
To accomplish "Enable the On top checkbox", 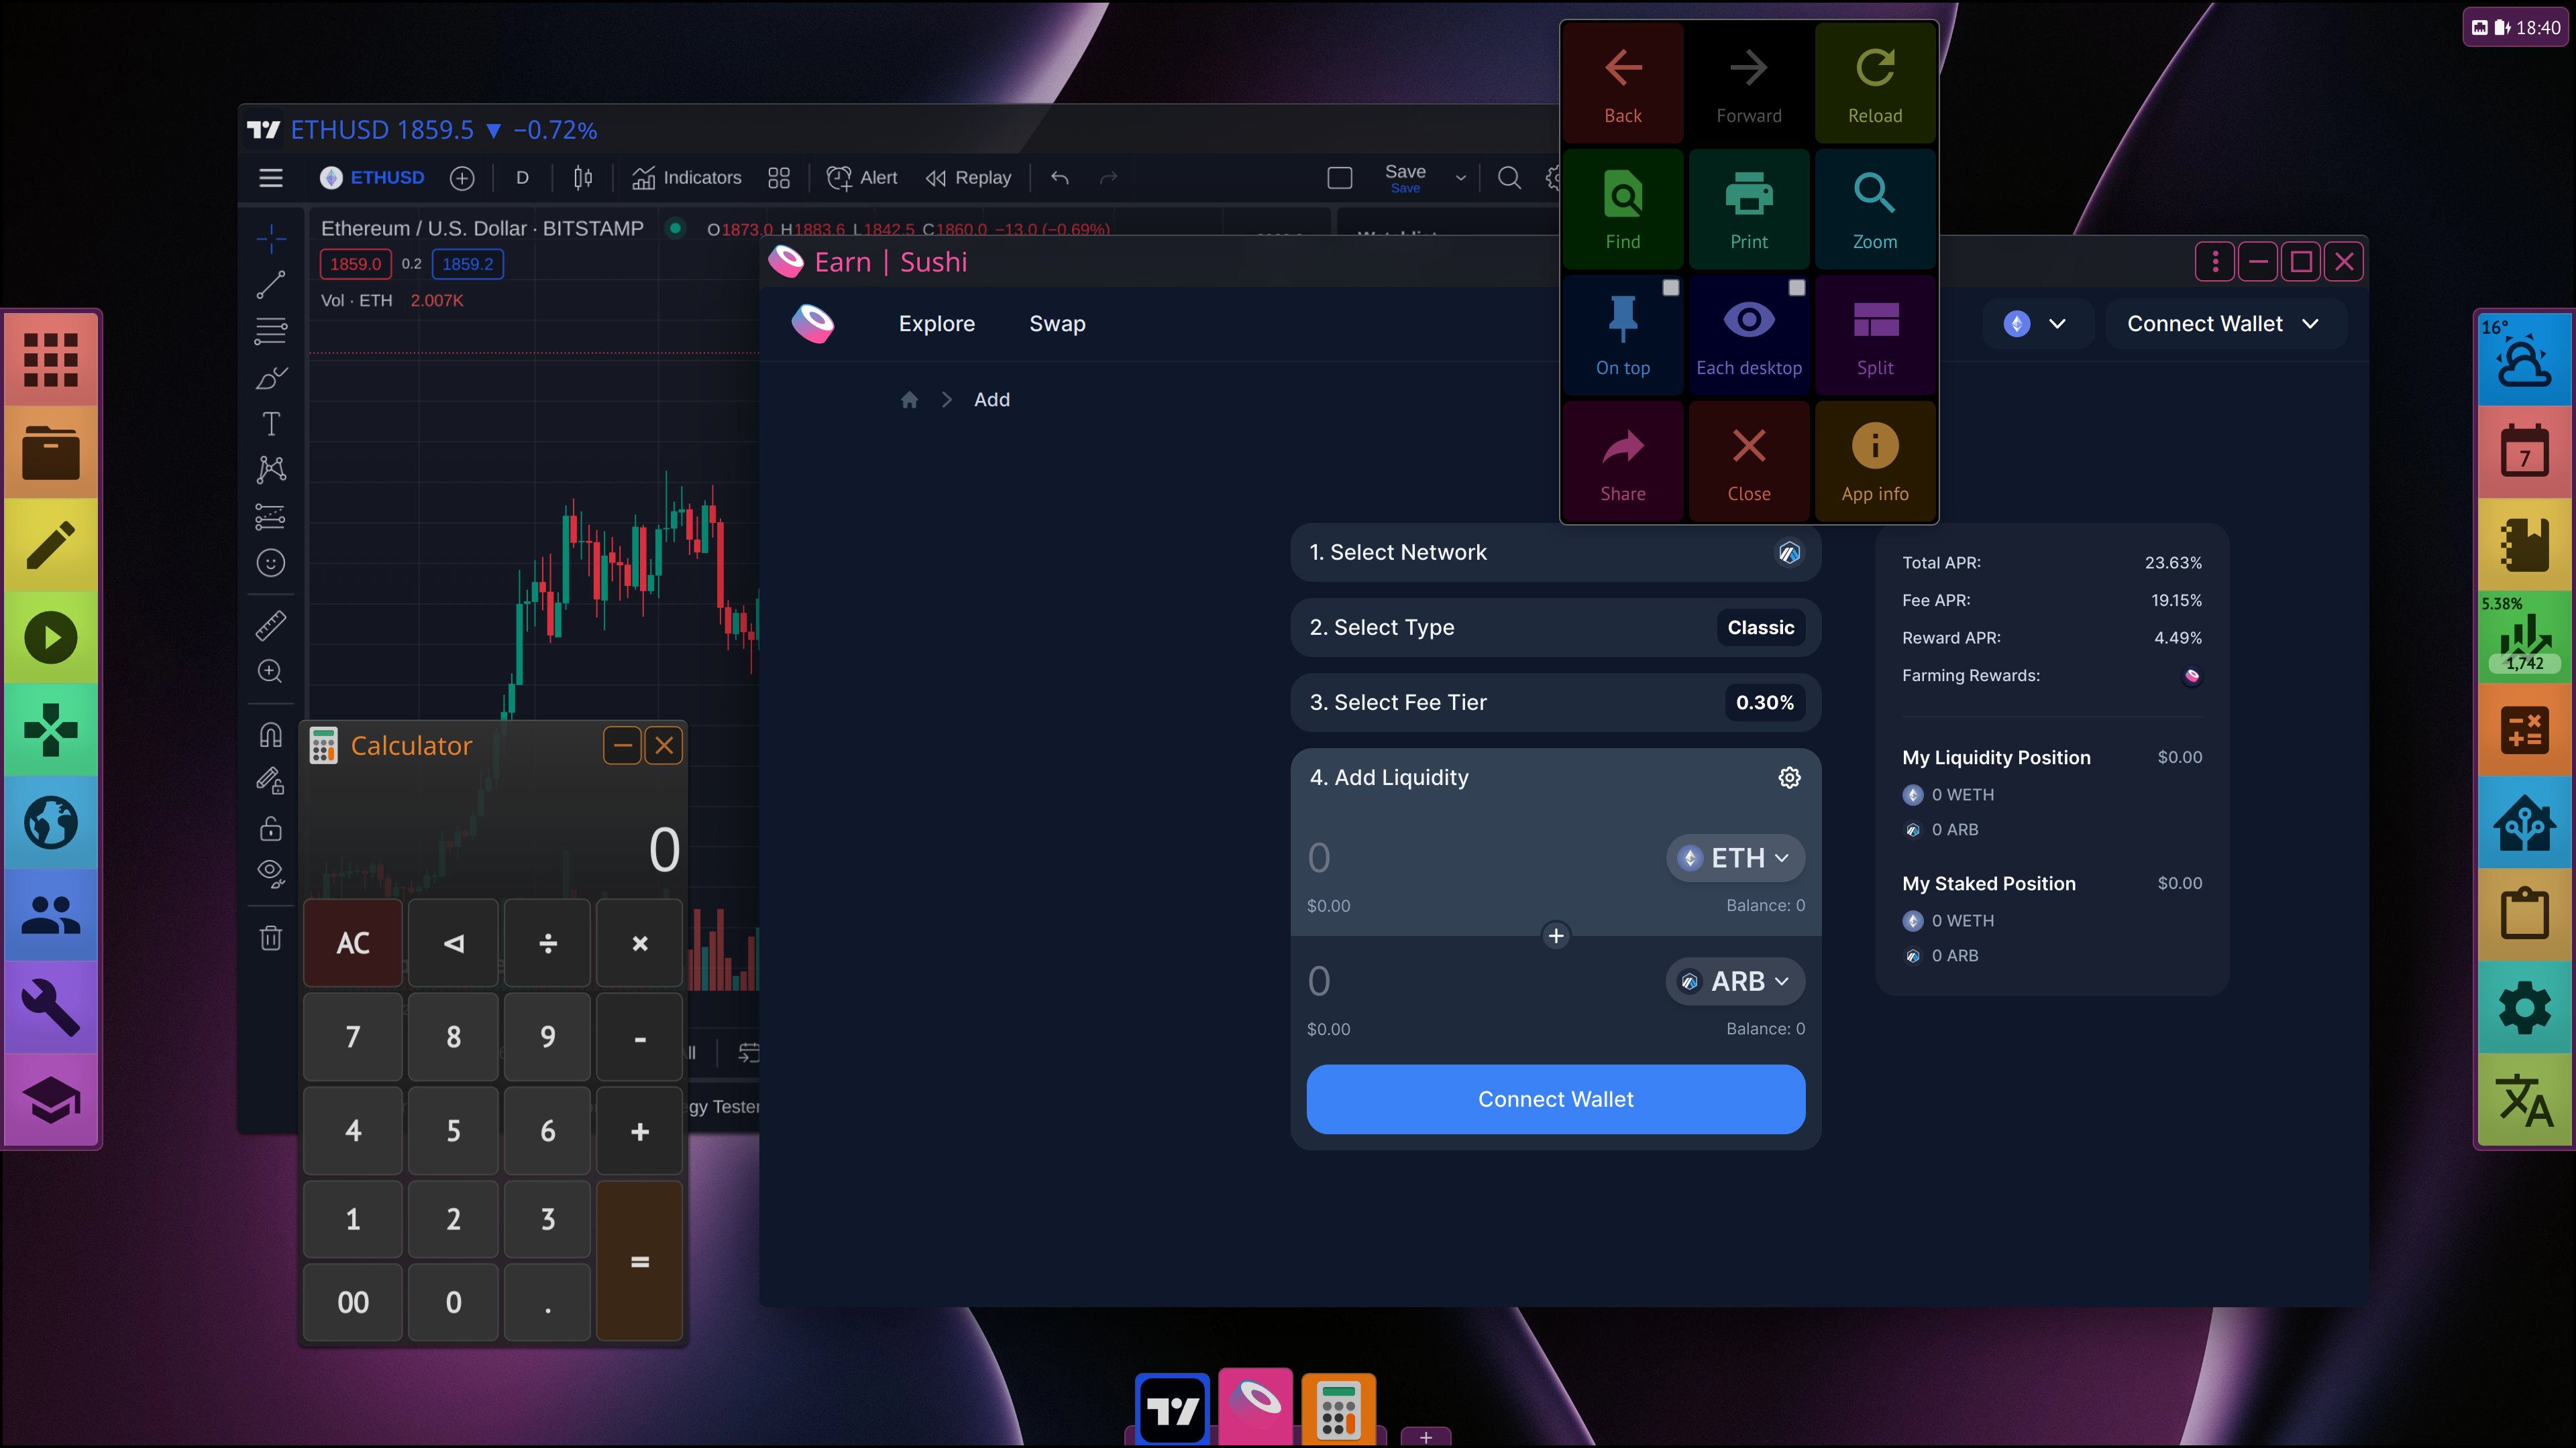I will (1670, 287).
